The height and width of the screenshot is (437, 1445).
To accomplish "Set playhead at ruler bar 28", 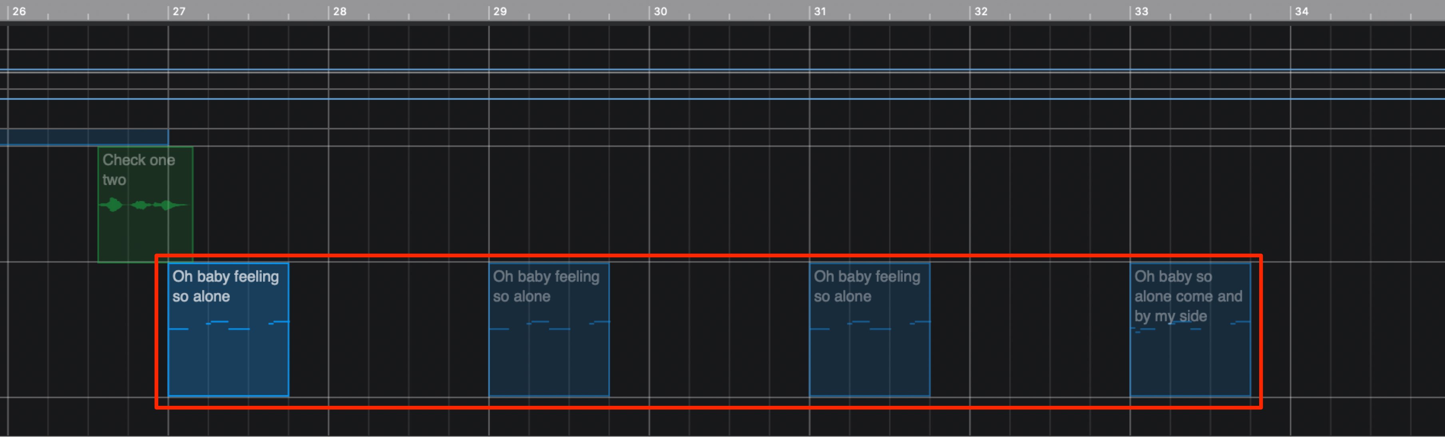I will tap(339, 11).
